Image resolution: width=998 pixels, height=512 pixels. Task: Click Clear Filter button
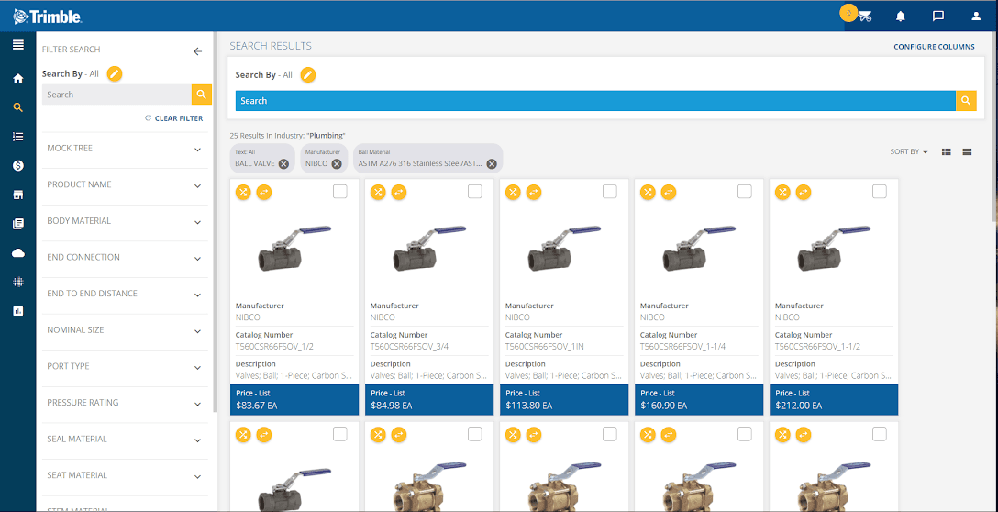pyautogui.click(x=174, y=118)
